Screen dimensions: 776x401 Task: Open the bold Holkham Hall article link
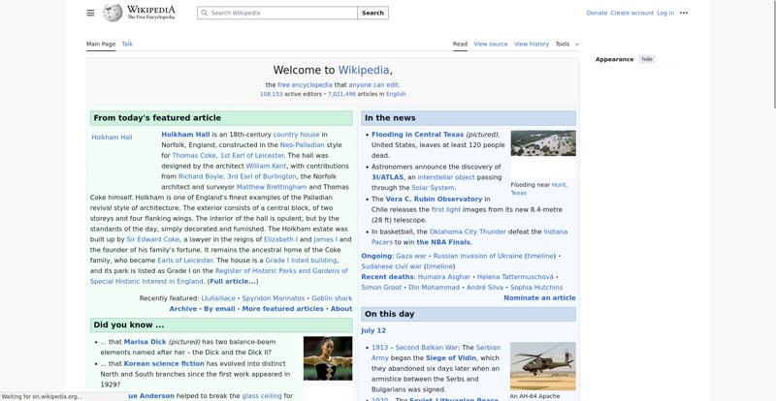click(x=185, y=135)
